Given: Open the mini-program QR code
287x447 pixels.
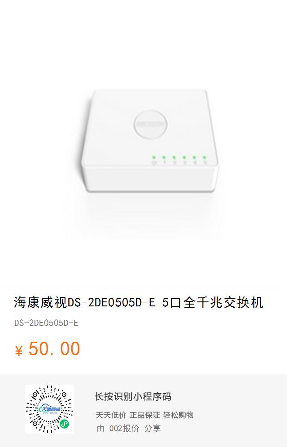Looking at the screenshot, I should click(x=49, y=409).
